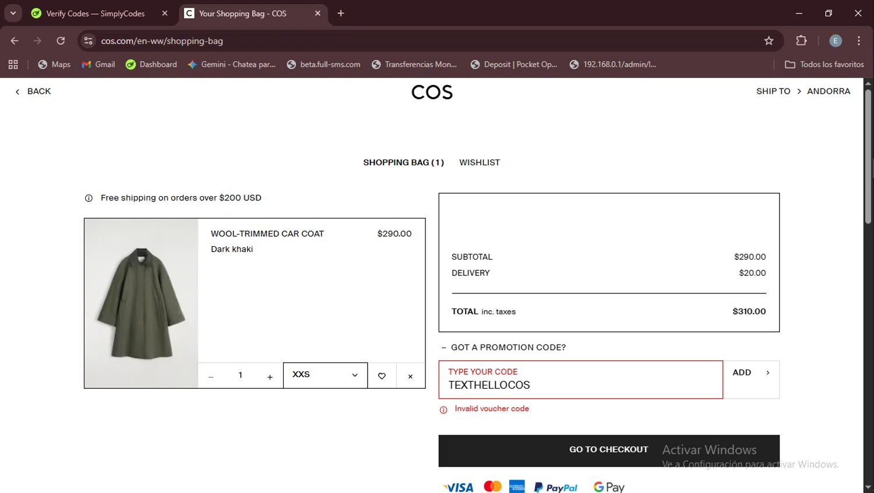The image size is (874, 493).
Task: Open the apps grid shortcut
Action: (13, 65)
